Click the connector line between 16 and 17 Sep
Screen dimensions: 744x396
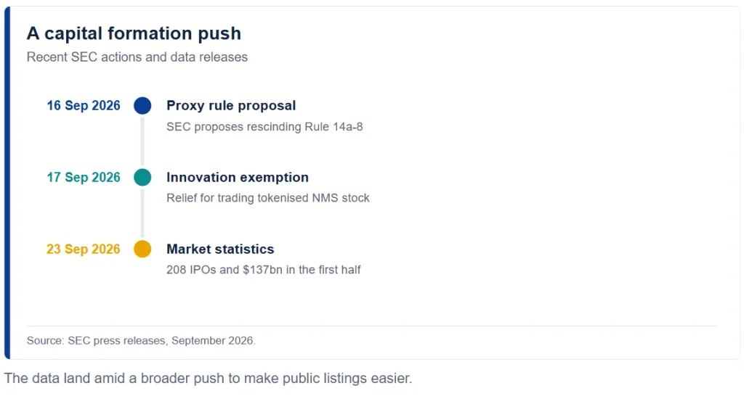[x=142, y=141]
